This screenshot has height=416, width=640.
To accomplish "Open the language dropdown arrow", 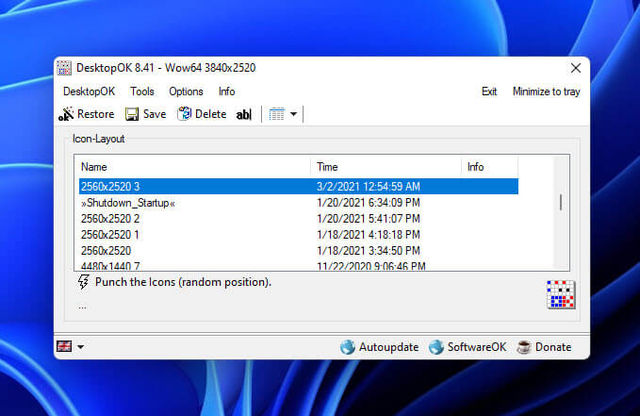I will tap(80, 347).
